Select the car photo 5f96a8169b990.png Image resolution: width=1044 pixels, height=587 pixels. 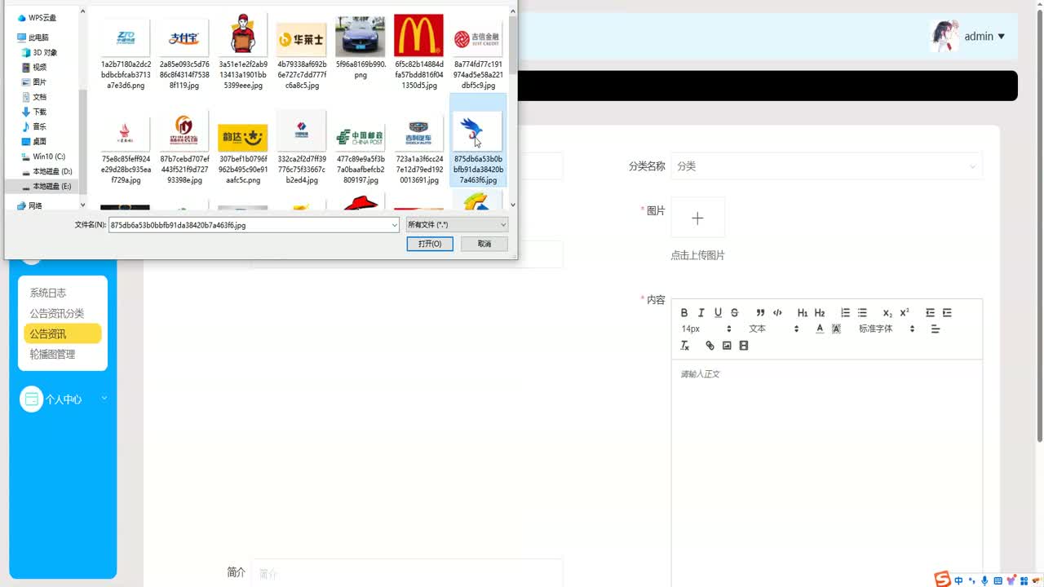point(361,46)
